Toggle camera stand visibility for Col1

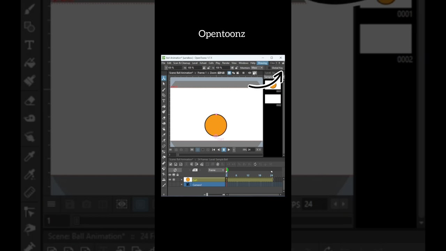click(174, 180)
